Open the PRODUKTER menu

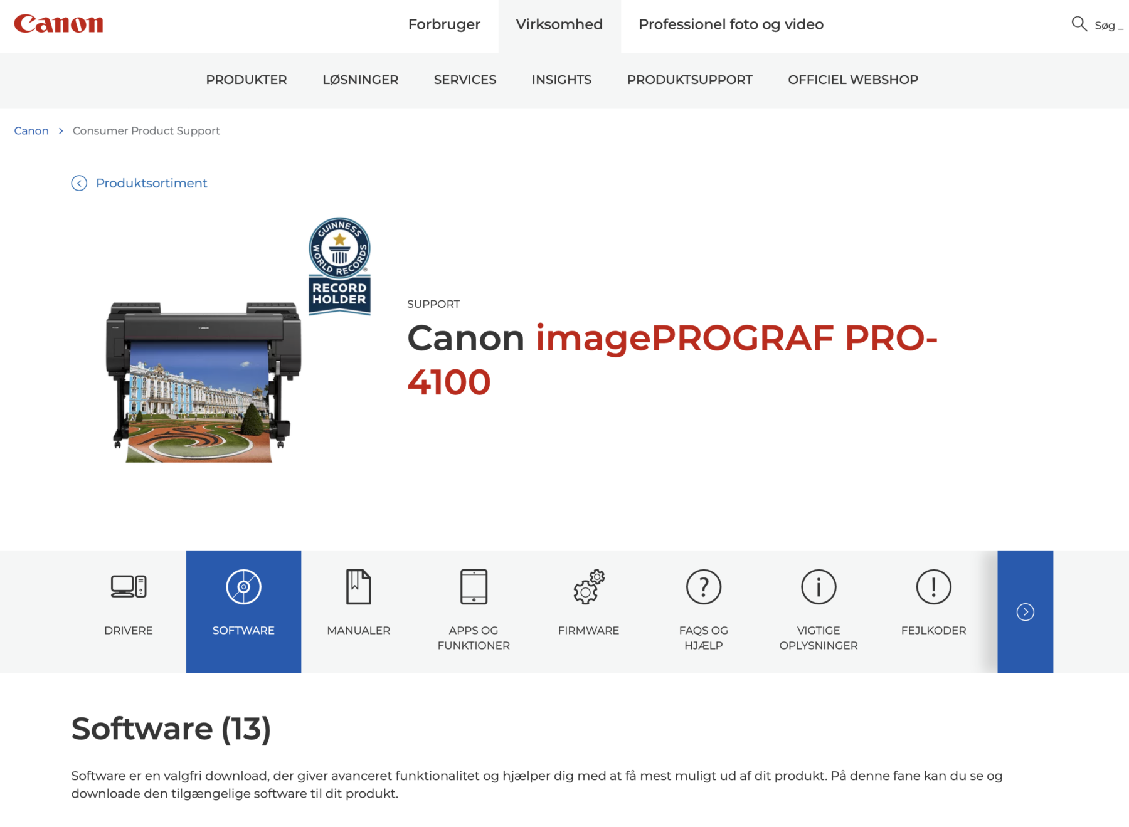246,80
